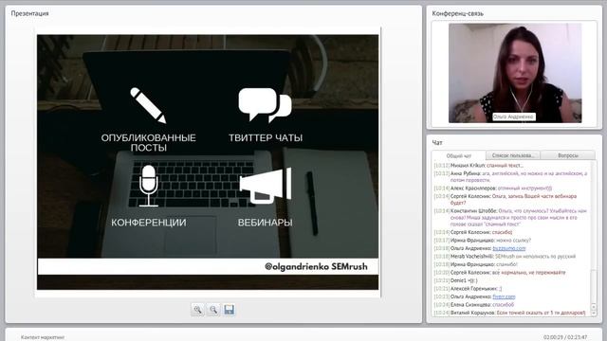Select Анна Рубина's chat message

point(510,177)
